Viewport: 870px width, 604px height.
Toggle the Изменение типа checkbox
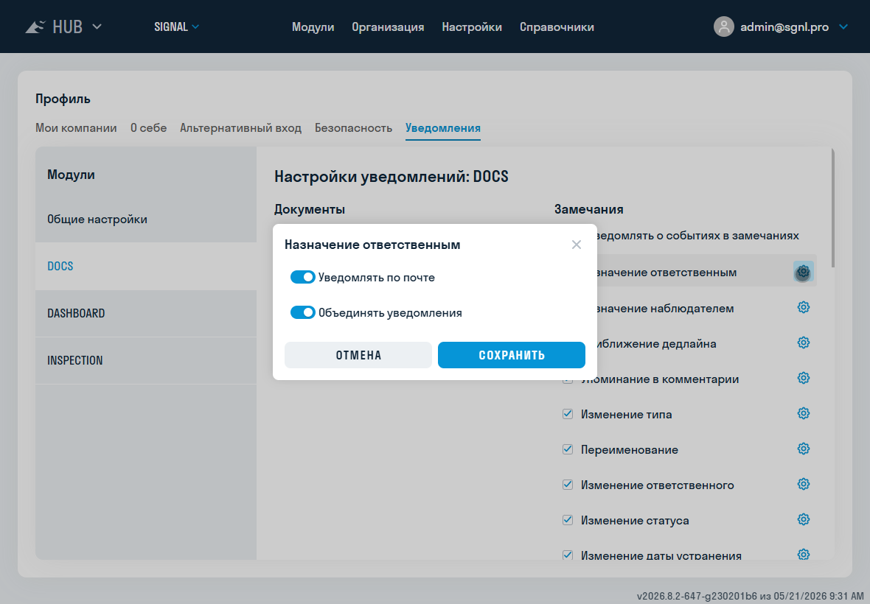pos(568,414)
